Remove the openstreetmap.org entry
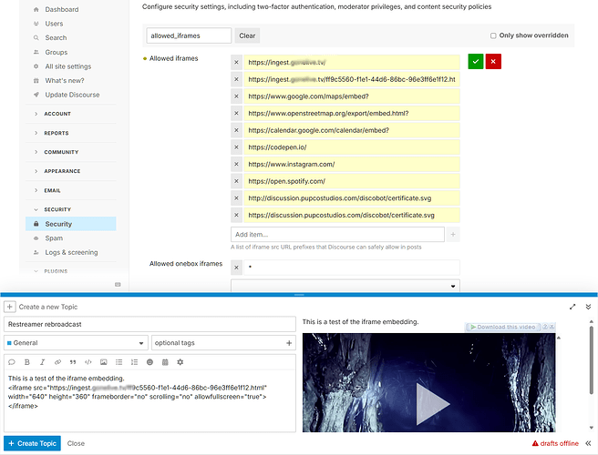The image size is (598, 455). point(236,113)
